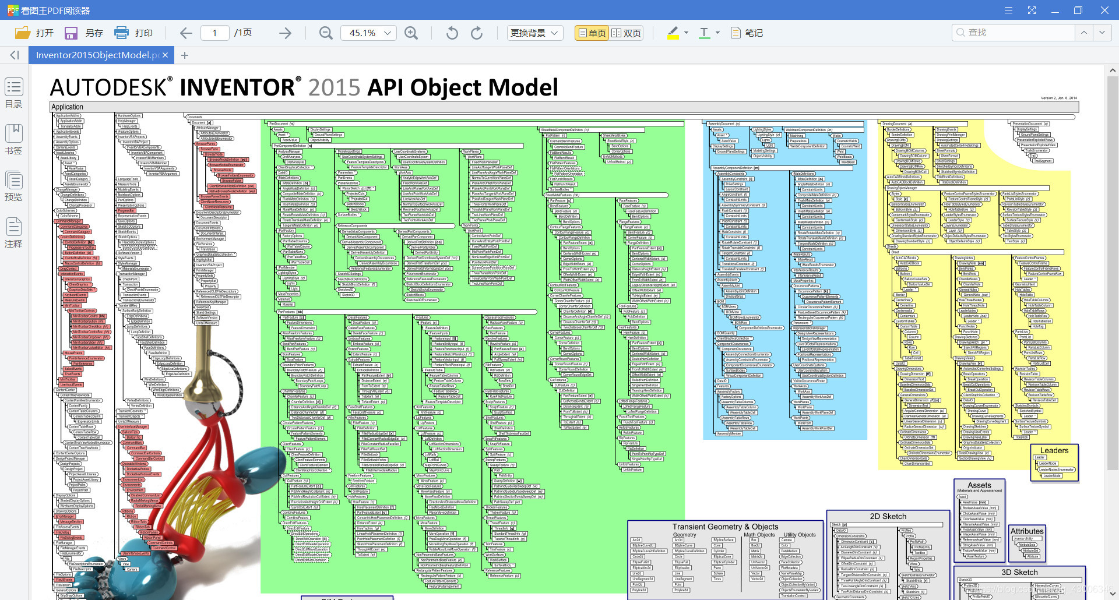The height and width of the screenshot is (600, 1119).
Task: Click the API Object Model title text
Action: pos(463,87)
